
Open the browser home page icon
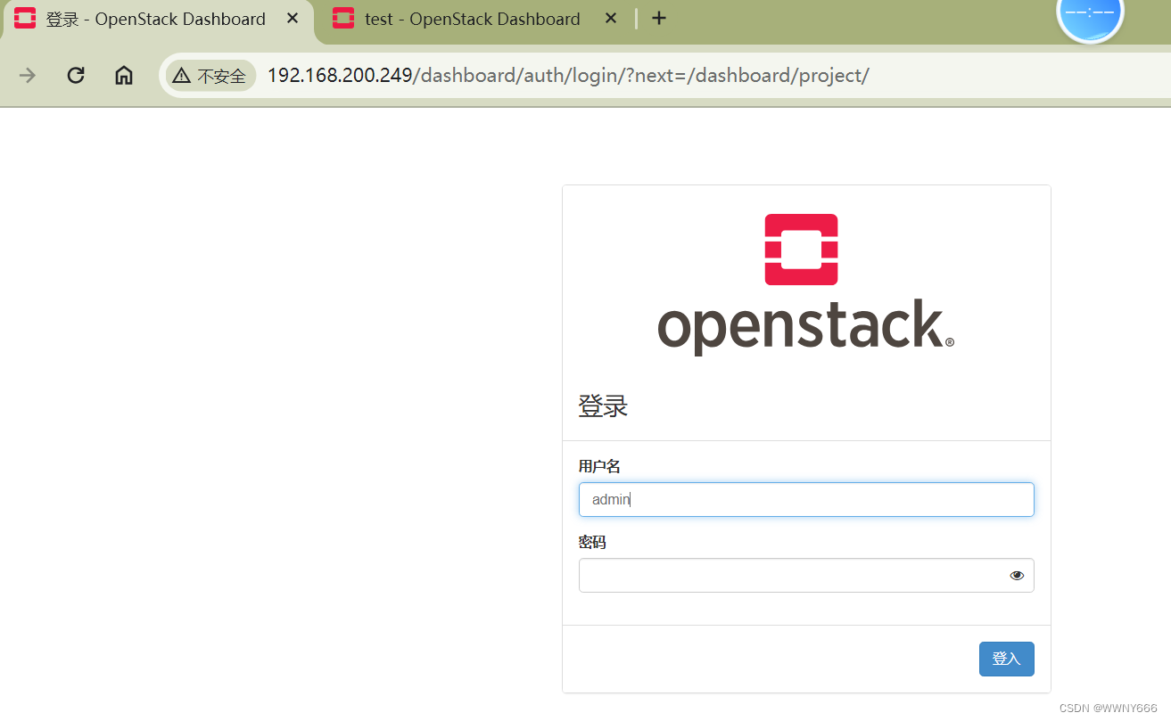123,75
